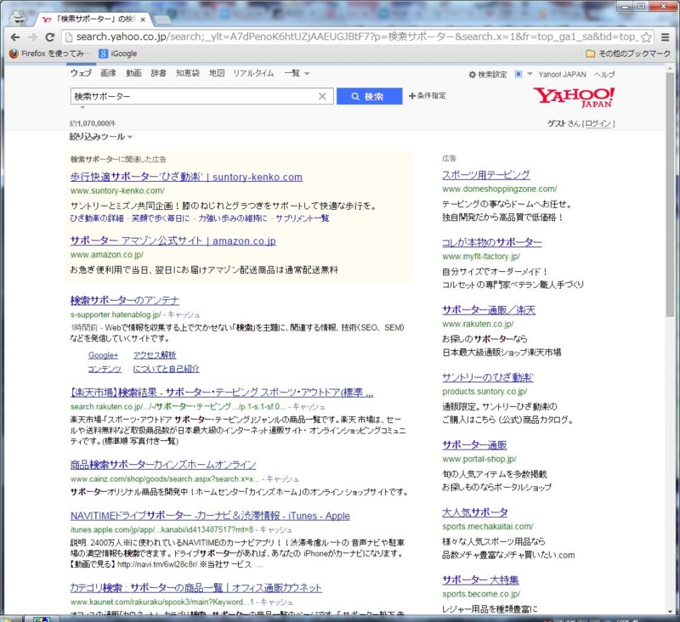Open the NAVITIMEドライブサポーター iTunes result
The image size is (680, 622).
210,516
